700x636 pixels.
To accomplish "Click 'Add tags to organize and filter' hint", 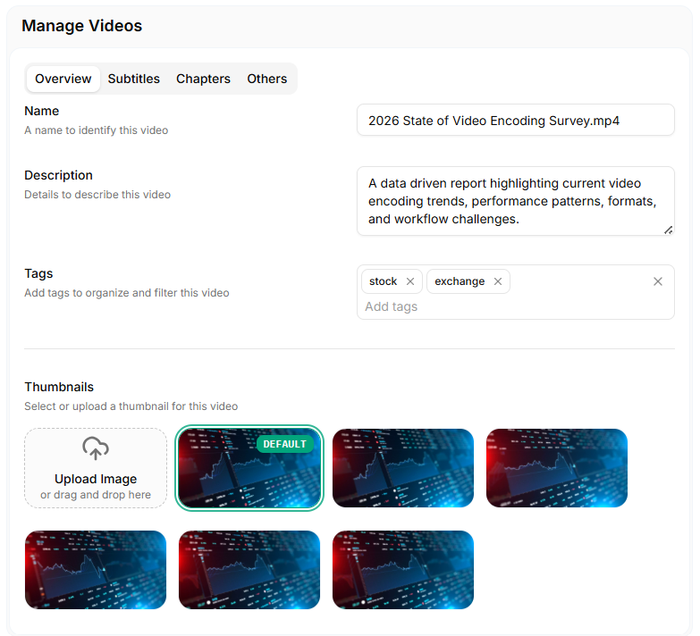I will pos(127,293).
